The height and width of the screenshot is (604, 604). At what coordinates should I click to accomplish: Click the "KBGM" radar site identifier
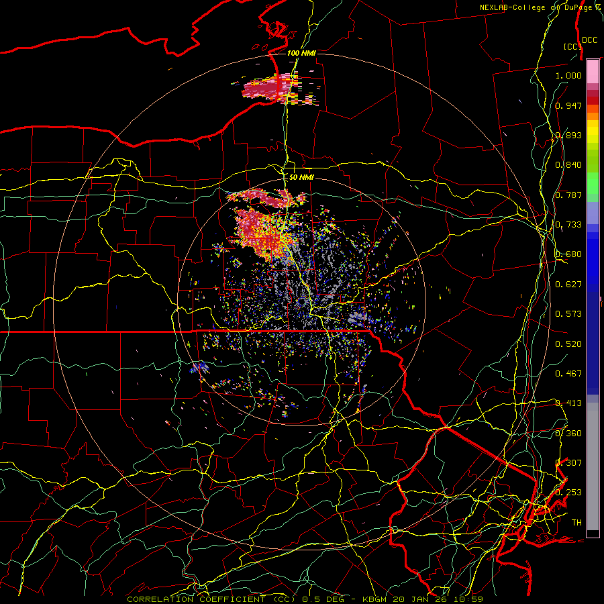click(374, 599)
